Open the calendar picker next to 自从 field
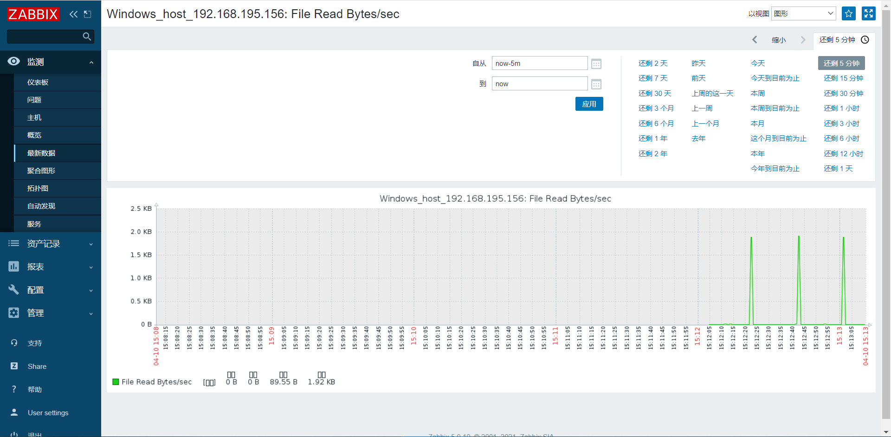891x437 pixels. pyautogui.click(x=596, y=63)
